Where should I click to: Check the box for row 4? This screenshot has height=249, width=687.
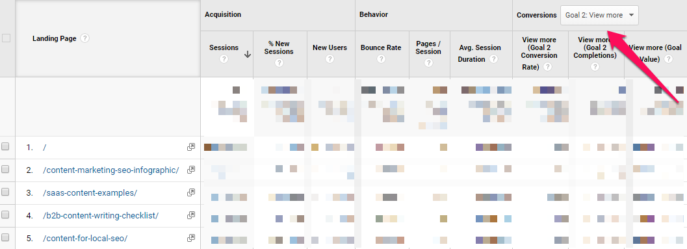pos(5,215)
